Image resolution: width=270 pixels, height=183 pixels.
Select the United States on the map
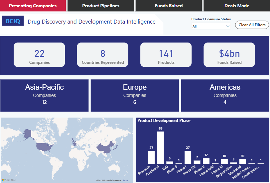click(x=44, y=147)
